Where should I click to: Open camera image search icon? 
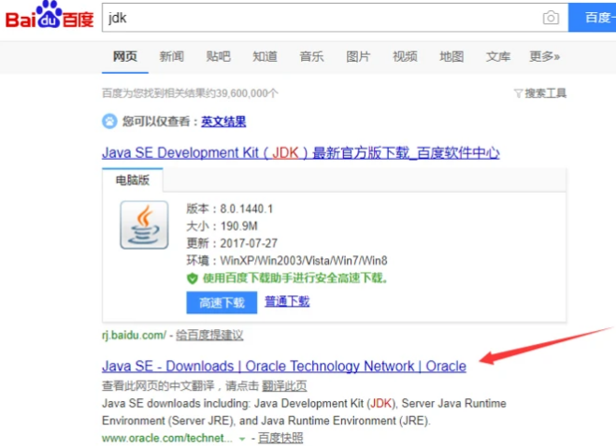(551, 18)
